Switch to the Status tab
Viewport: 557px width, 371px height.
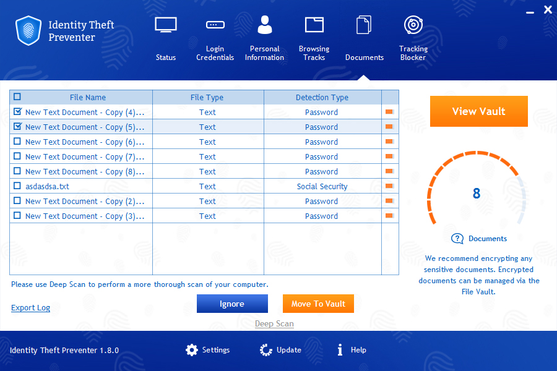click(x=165, y=37)
